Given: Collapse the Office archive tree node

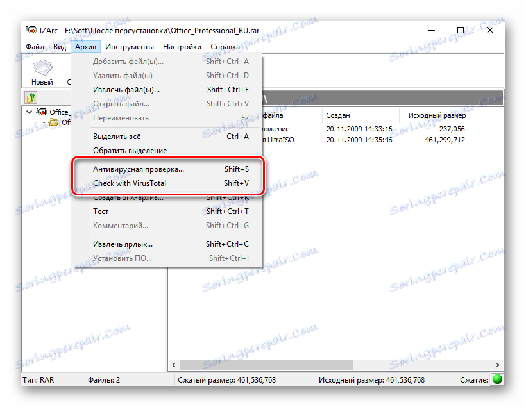Looking at the screenshot, I should [29, 112].
